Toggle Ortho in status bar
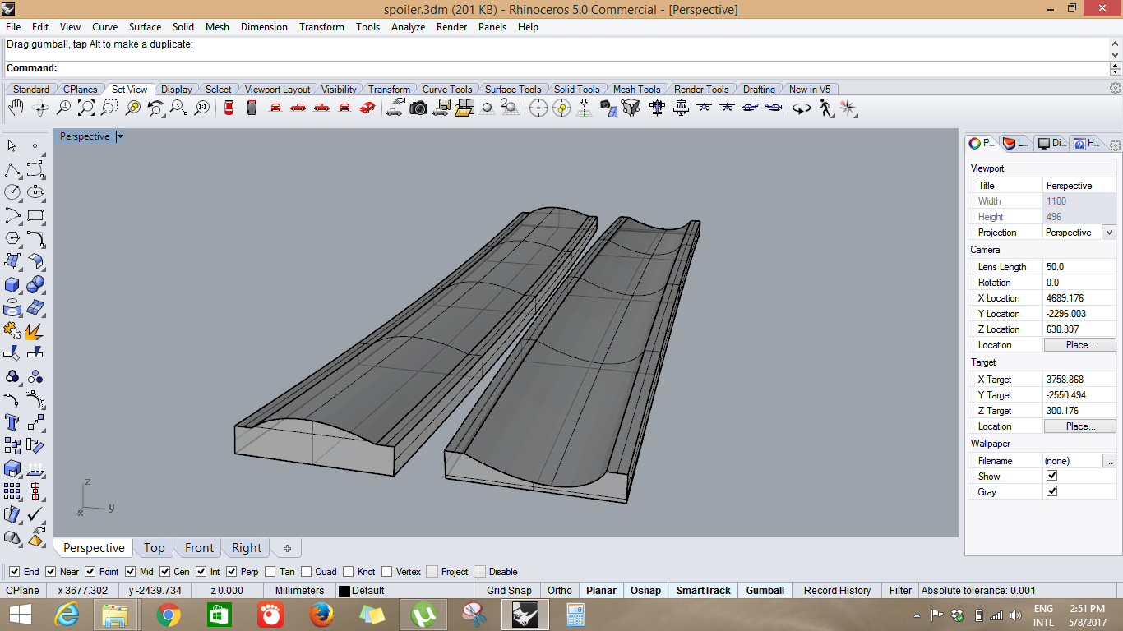This screenshot has width=1123, height=631. (560, 590)
